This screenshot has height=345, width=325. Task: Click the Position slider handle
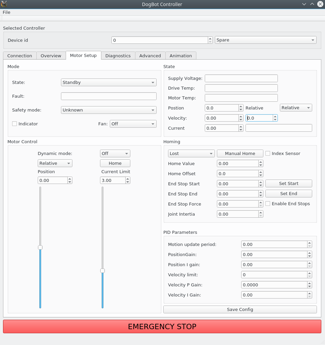40,248
